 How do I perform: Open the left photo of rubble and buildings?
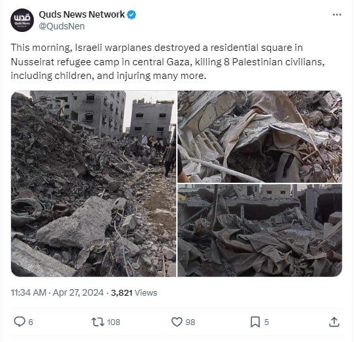93,183
